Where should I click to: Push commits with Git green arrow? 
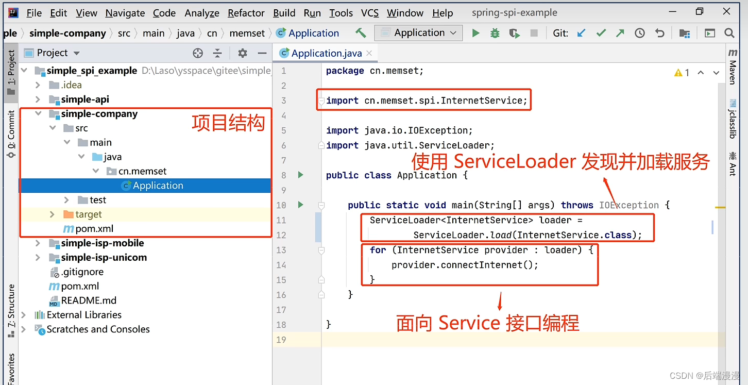620,33
